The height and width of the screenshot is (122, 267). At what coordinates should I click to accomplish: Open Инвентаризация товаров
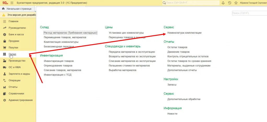59,61
